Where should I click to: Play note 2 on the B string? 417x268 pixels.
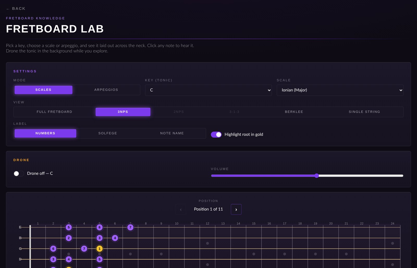point(69,238)
